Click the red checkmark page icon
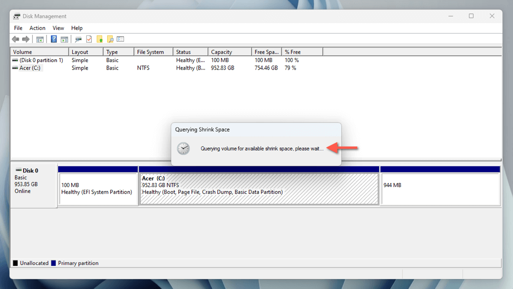 pos(89,39)
